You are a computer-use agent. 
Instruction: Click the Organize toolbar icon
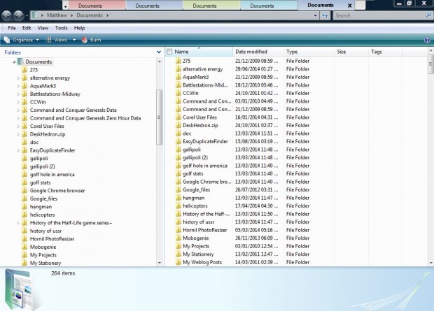(7, 40)
